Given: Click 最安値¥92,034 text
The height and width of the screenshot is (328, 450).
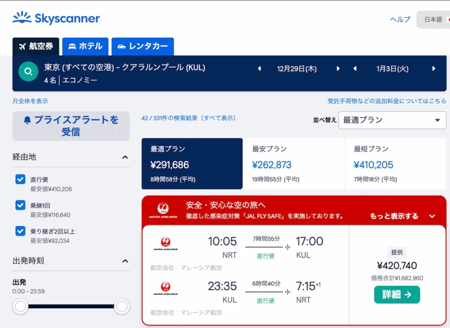Looking at the screenshot, I should [x=50, y=241].
